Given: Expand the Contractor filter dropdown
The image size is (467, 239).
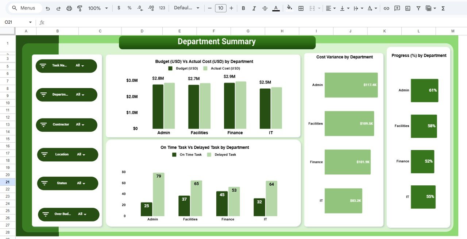Looking at the screenshot, I should (81, 125).
